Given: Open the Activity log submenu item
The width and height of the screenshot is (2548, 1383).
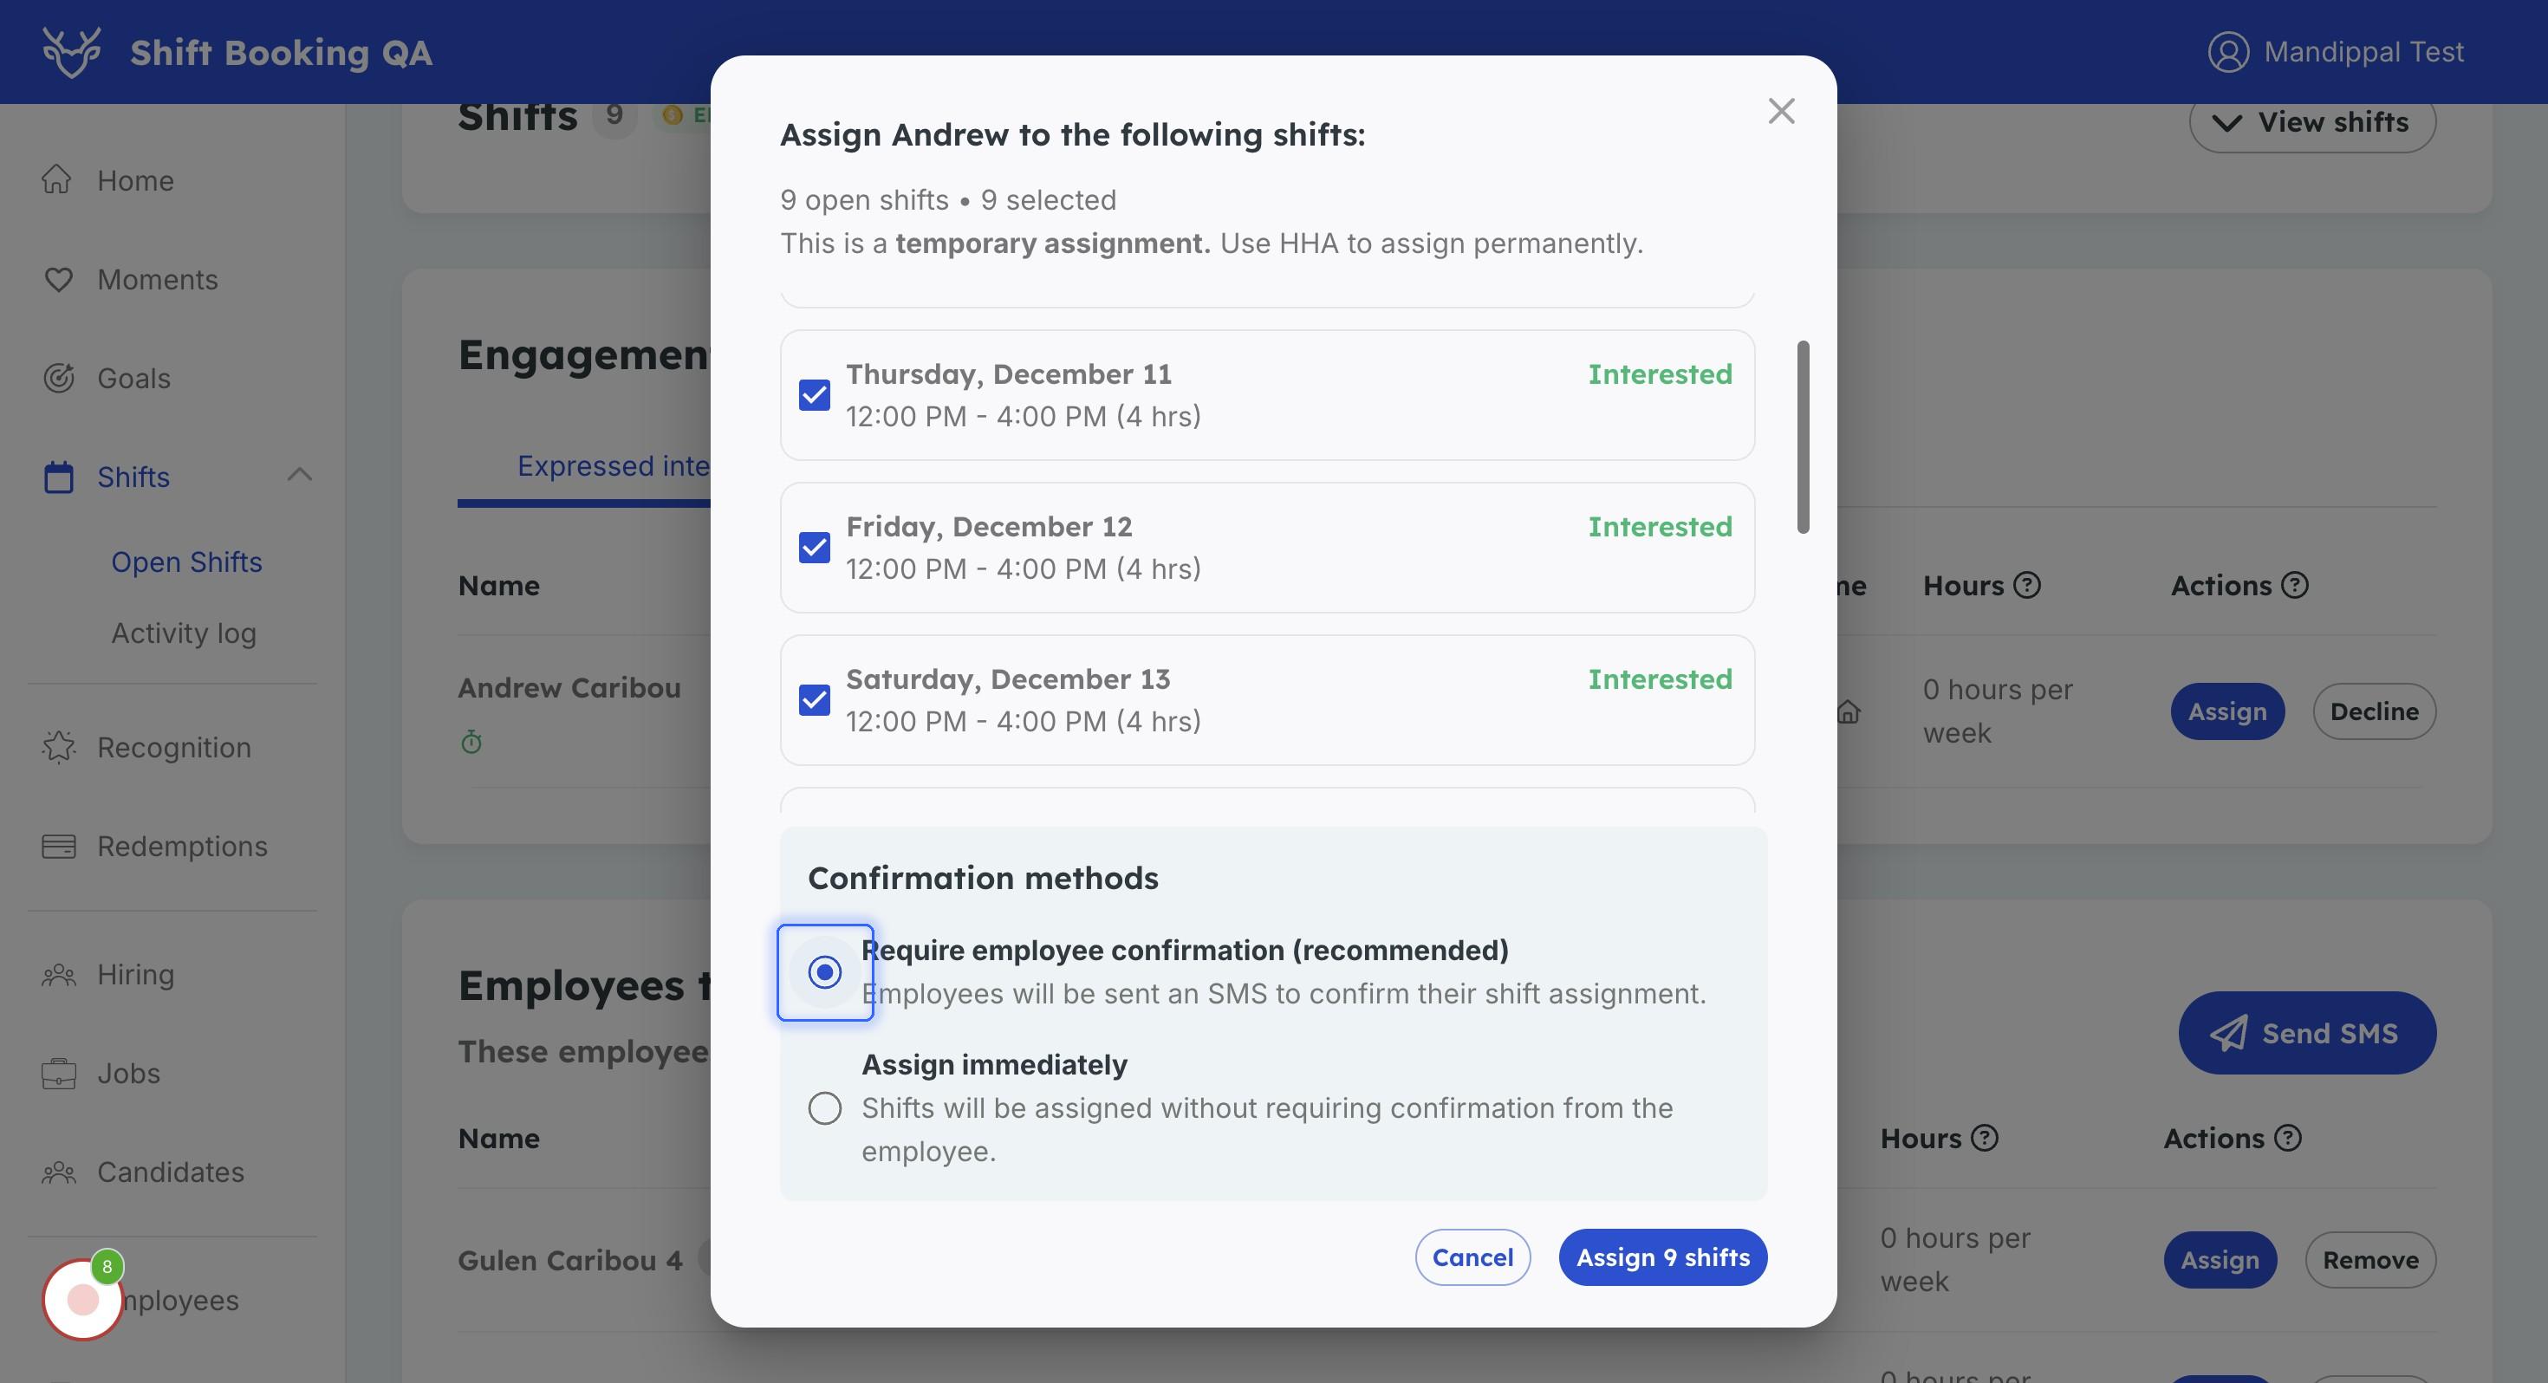Looking at the screenshot, I should click(x=183, y=633).
